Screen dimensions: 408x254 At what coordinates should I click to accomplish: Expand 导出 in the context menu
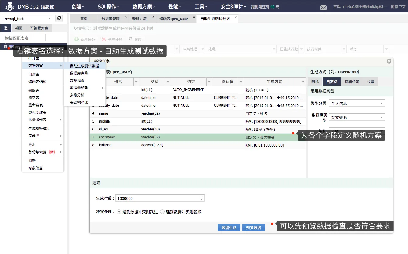tap(43, 145)
